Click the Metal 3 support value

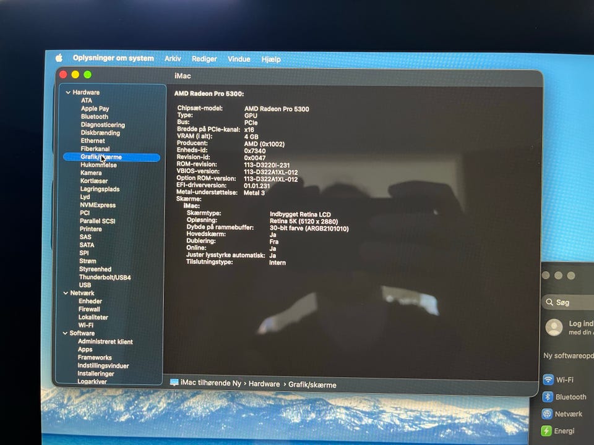(x=254, y=193)
